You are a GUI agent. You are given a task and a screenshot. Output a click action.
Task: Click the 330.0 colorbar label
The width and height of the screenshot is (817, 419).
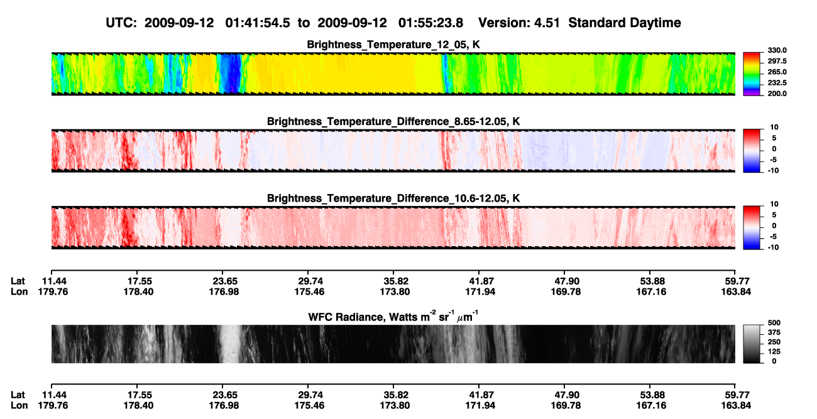pos(776,51)
